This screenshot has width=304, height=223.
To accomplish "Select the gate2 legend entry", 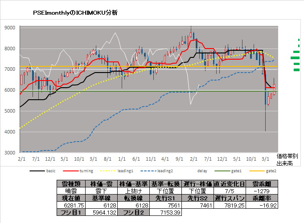I will 263,171.
